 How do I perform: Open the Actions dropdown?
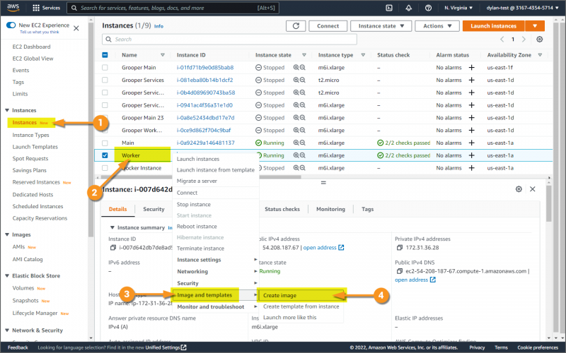[437, 26]
